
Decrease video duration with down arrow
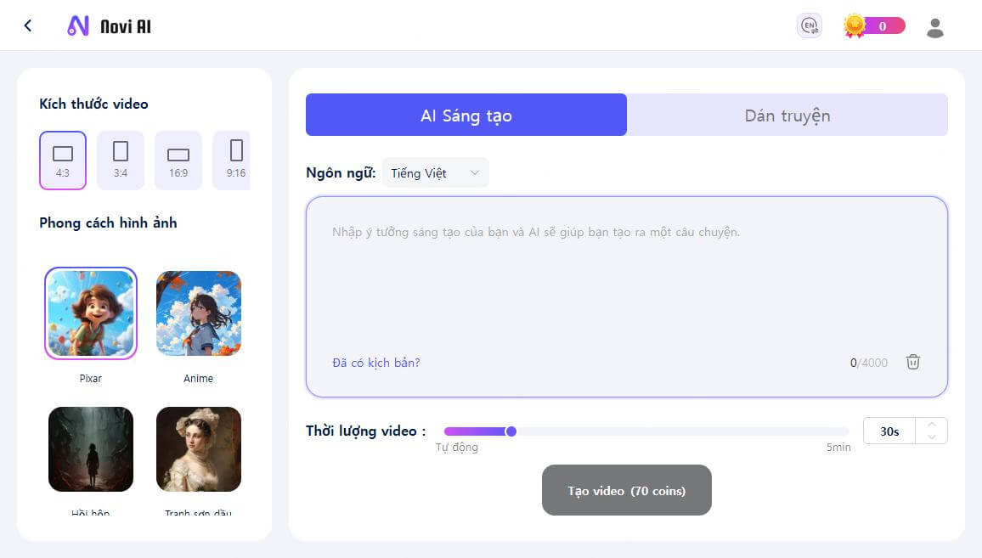pyautogui.click(x=932, y=437)
